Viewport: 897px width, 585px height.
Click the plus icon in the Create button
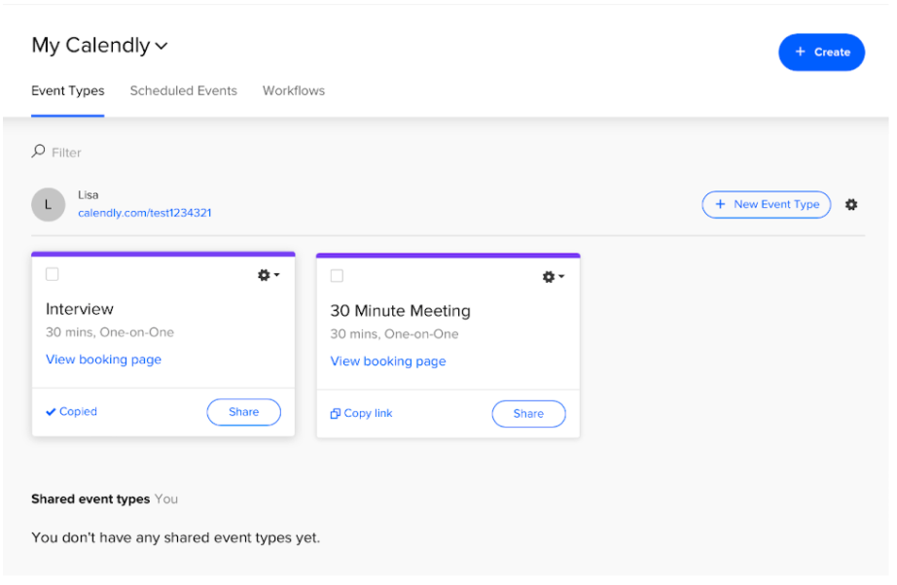coord(801,52)
